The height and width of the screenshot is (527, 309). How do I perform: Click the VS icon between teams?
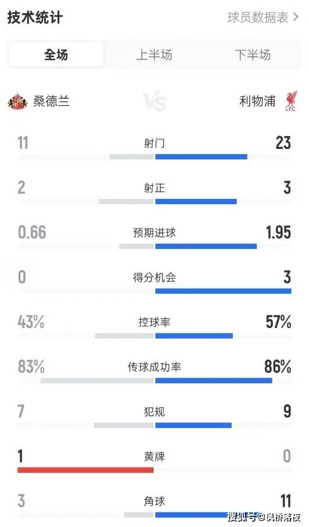coord(155,101)
